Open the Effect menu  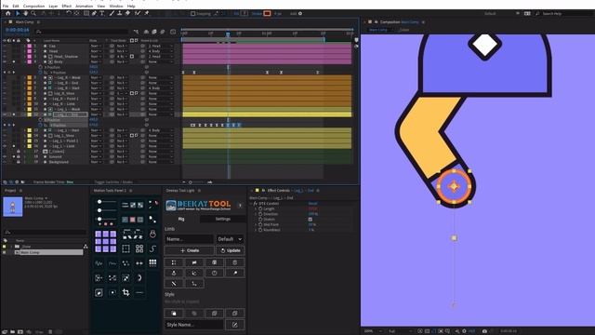pyautogui.click(x=66, y=7)
